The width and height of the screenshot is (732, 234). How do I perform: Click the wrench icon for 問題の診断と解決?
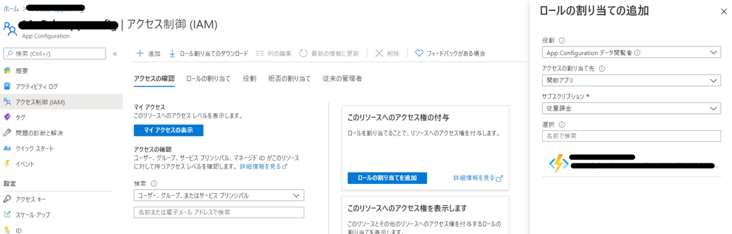7,133
